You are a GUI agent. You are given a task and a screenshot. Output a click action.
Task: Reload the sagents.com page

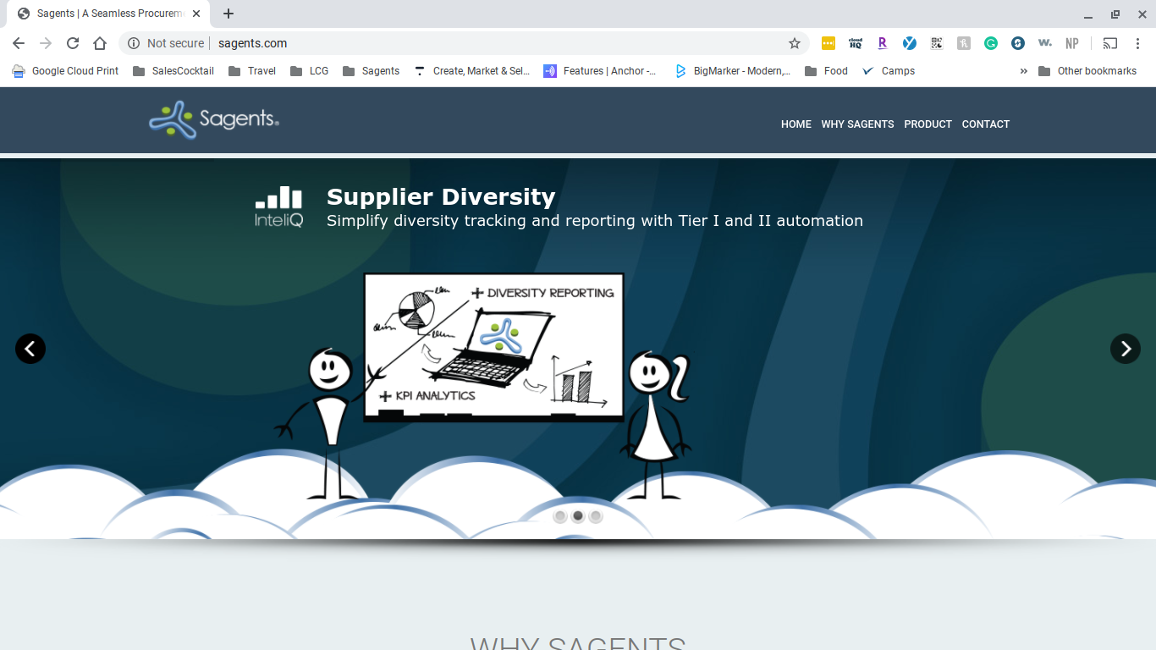(x=73, y=43)
